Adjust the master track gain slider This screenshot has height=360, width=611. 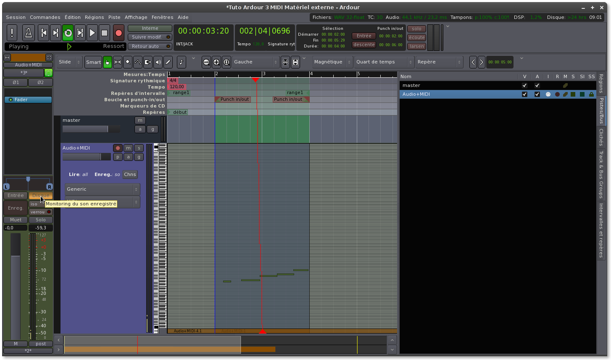(x=91, y=129)
